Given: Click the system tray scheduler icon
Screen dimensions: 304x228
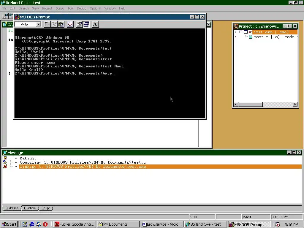Looking at the screenshot, I should 277,224.
